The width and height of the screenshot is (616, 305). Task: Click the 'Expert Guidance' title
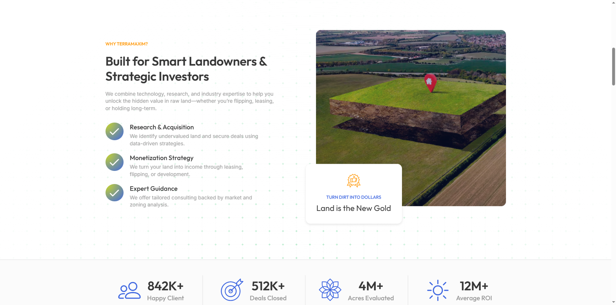(154, 189)
